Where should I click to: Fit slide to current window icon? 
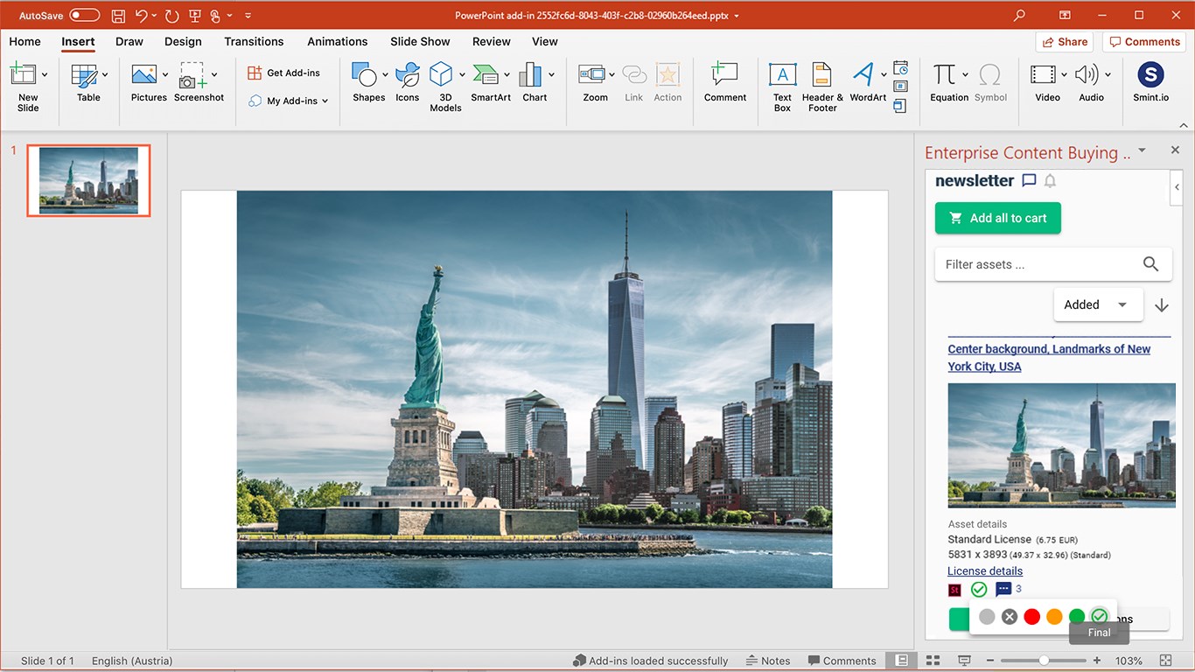[1165, 661]
